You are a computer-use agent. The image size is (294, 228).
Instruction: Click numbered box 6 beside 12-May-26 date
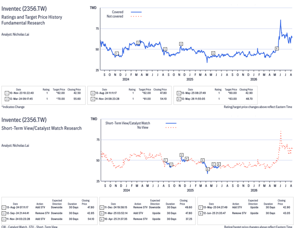point(179,99)
